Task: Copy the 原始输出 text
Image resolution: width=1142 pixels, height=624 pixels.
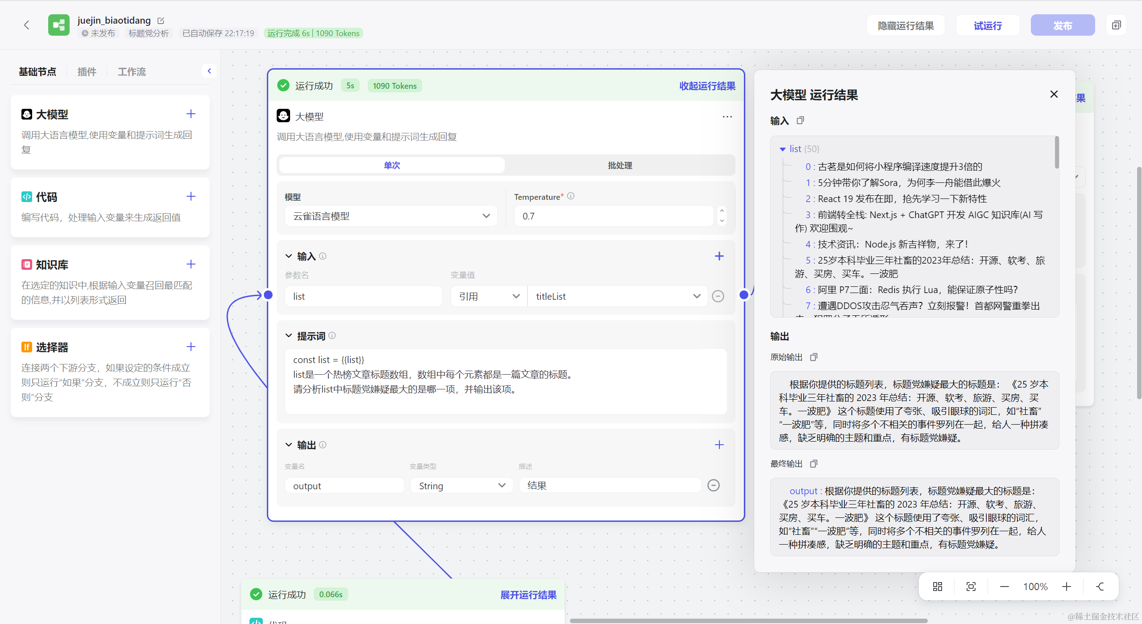Action: click(x=814, y=357)
